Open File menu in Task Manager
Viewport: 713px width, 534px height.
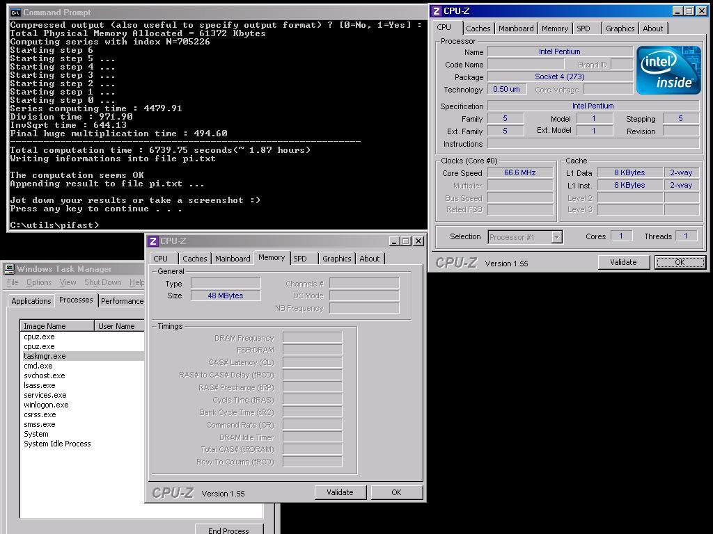(13, 282)
